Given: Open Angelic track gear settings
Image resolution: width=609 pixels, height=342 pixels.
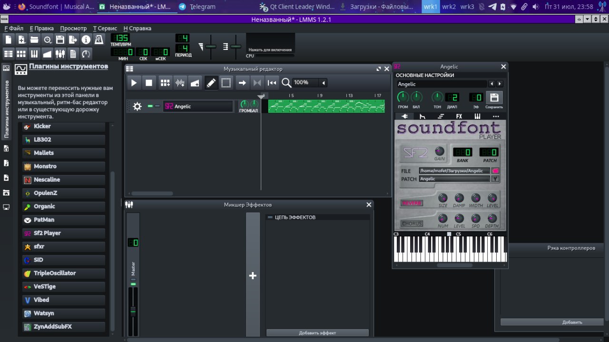Looking at the screenshot, I should tap(138, 107).
